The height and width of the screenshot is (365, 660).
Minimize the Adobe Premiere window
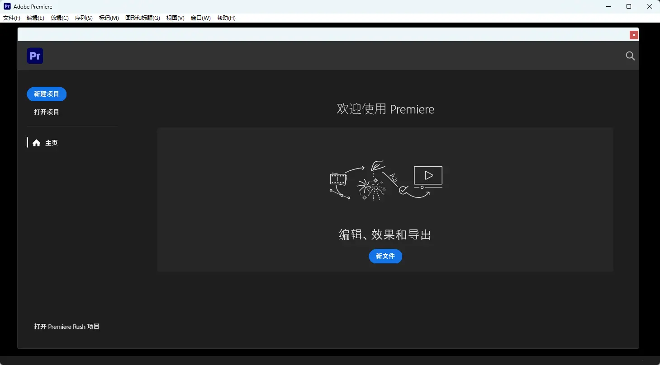pyautogui.click(x=608, y=6)
